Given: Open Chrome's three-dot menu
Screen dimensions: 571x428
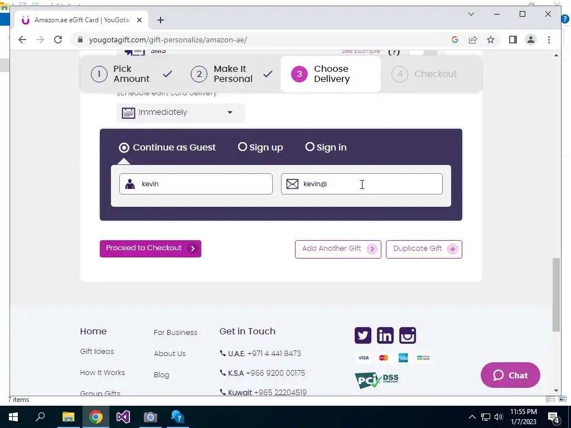Looking at the screenshot, I should click(549, 40).
